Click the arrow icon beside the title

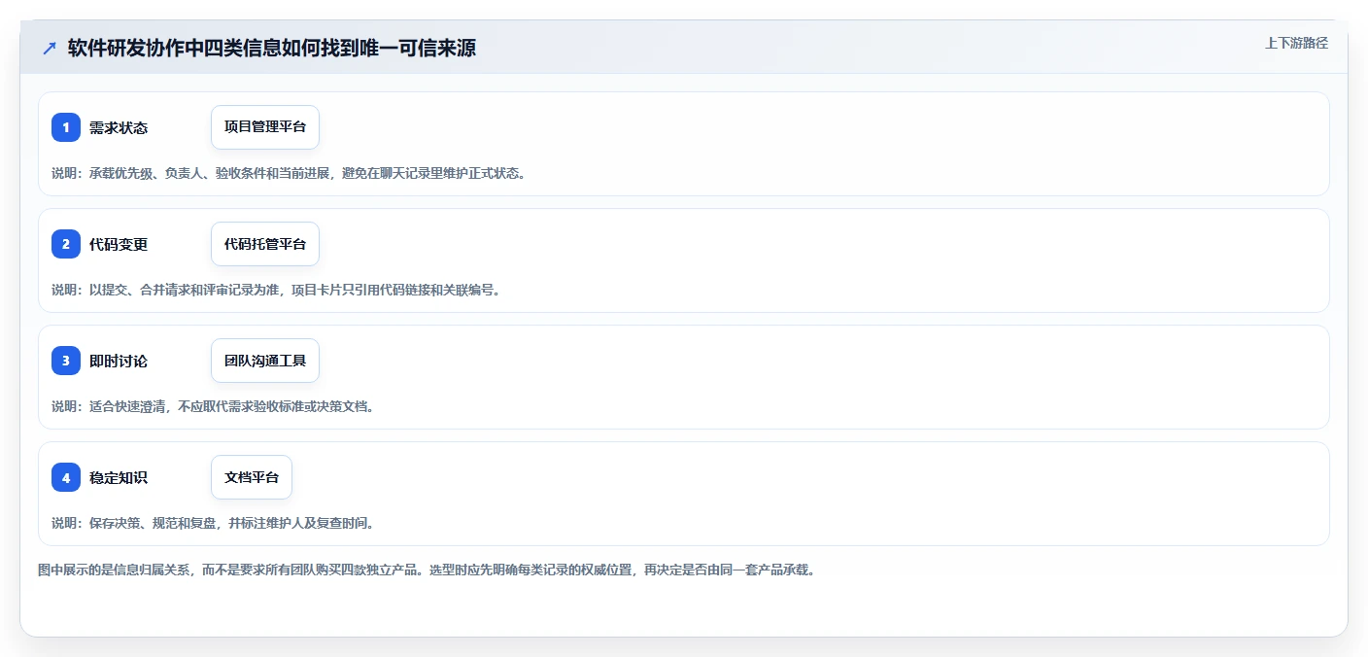[50, 48]
